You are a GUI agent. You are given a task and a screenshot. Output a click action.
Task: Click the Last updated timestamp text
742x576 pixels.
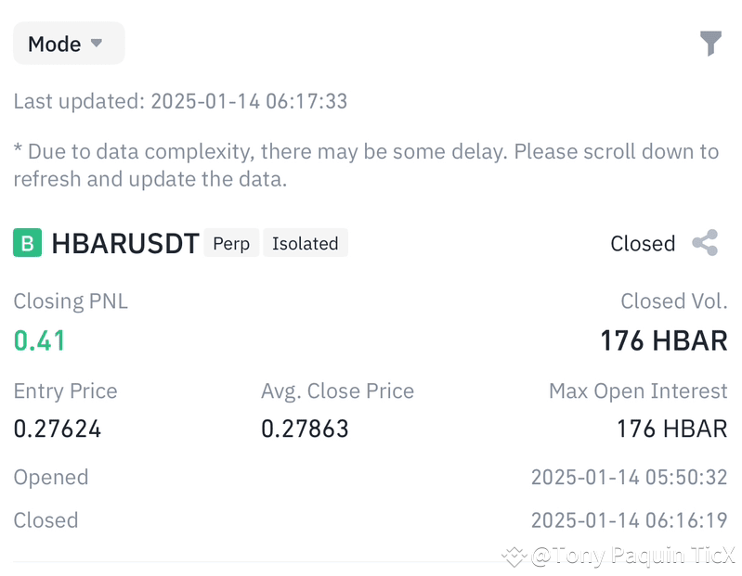(180, 101)
